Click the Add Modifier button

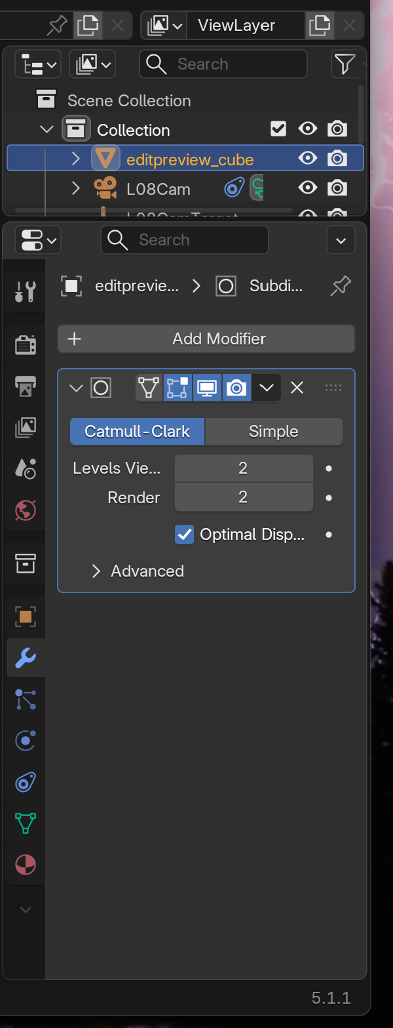206,339
